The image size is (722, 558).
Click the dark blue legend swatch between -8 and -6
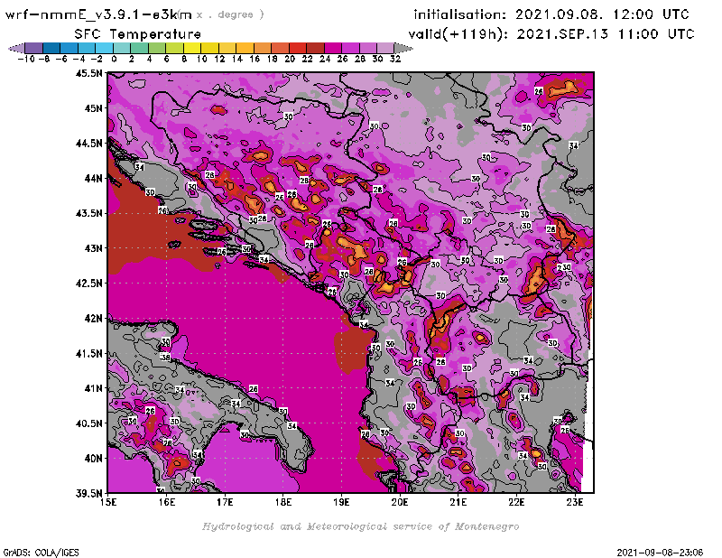click(x=51, y=49)
